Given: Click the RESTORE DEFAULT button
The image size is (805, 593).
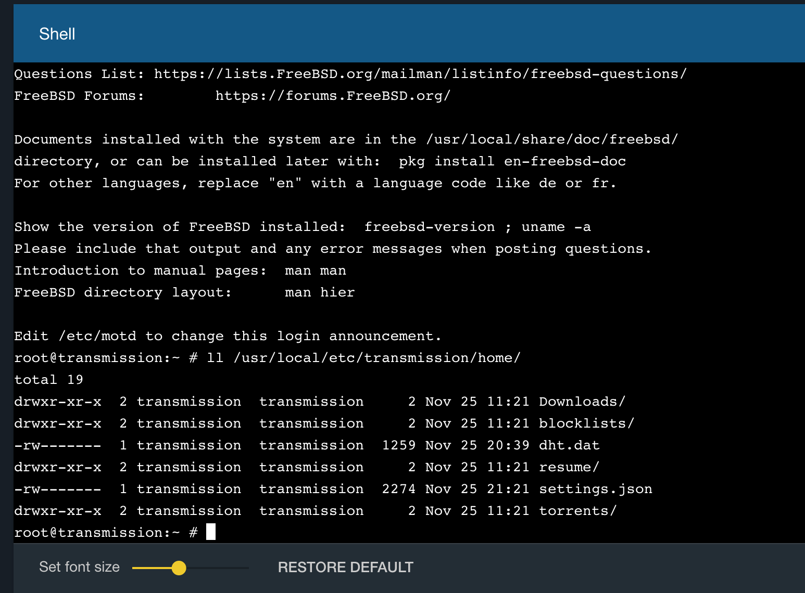Looking at the screenshot, I should (346, 567).
